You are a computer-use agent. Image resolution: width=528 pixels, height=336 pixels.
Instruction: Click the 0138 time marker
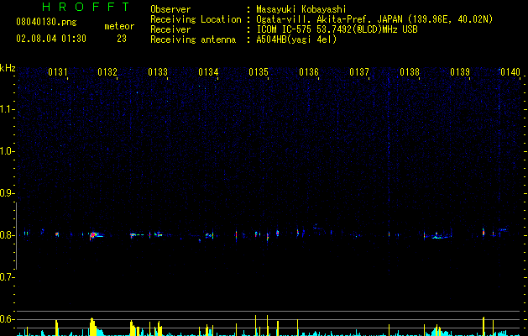coord(410,72)
